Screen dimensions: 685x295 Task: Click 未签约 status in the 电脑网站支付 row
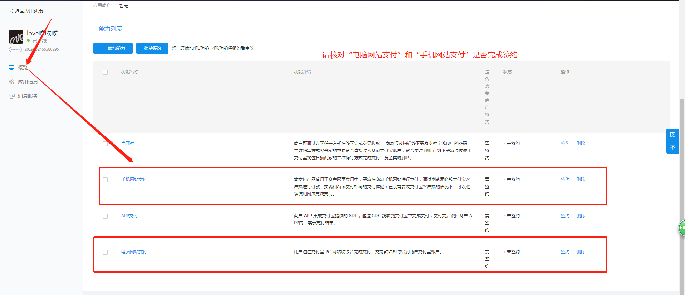click(x=513, y=252)
